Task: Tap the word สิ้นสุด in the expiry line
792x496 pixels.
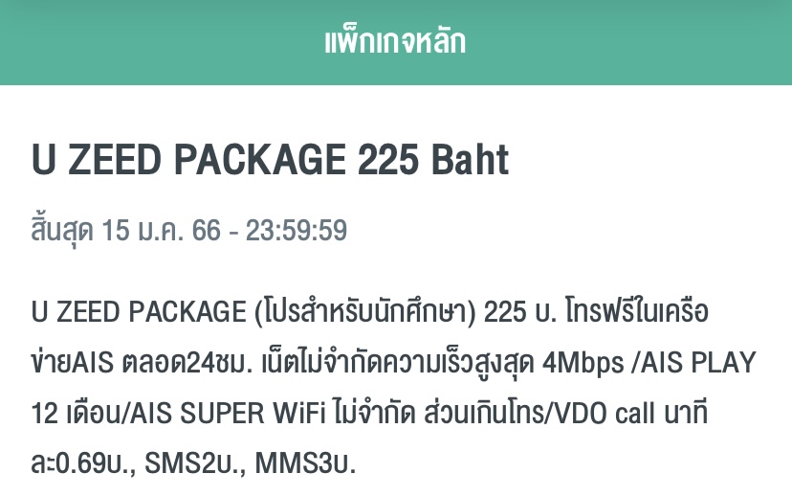Action: pos(62,231)
